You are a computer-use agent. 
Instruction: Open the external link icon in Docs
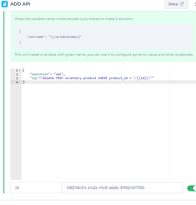181,4
